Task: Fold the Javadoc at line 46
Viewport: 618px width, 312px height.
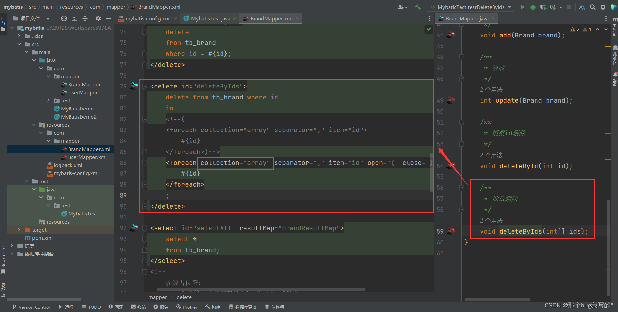Action: [x=461, y=57]
